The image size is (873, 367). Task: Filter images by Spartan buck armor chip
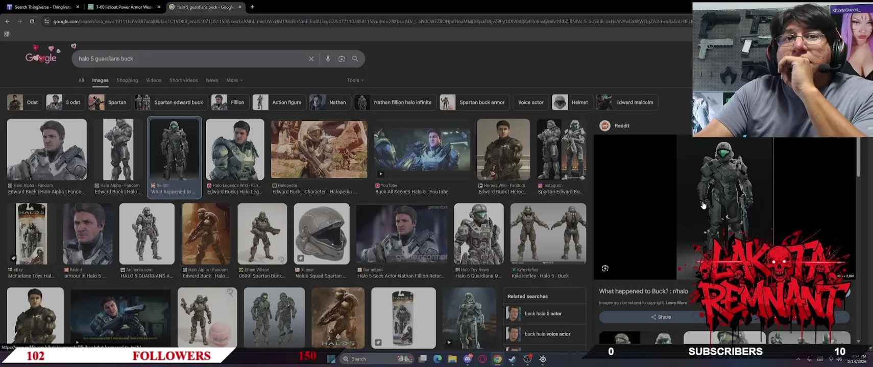(x=474, y=102)
